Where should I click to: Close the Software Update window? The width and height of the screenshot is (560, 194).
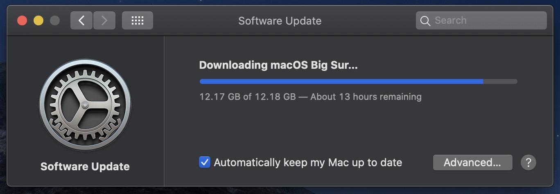(22, 20)
